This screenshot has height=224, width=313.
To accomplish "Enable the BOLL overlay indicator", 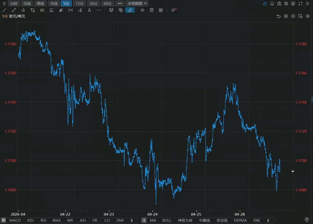I will [167, 221].
